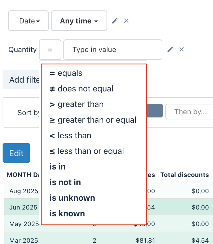Select the equals operator option
This screenshot has width=213, height=244.
66,73
